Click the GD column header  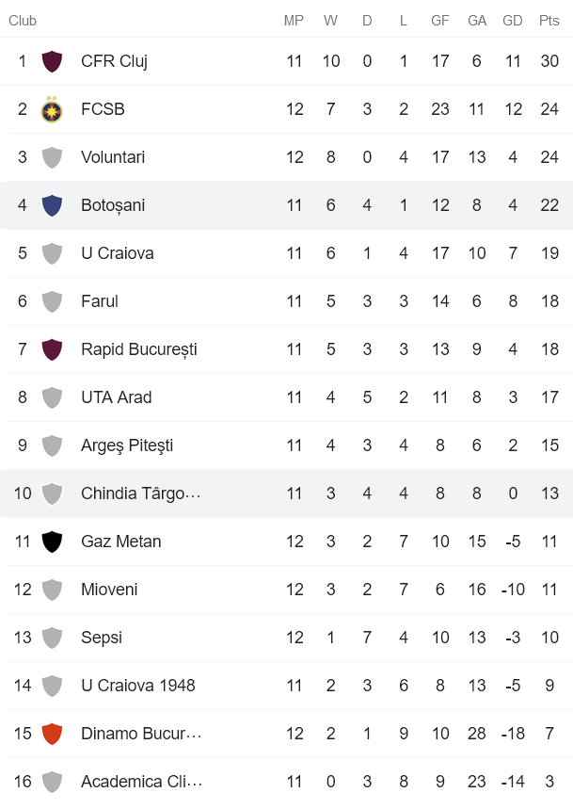click(x=513, y=21)
